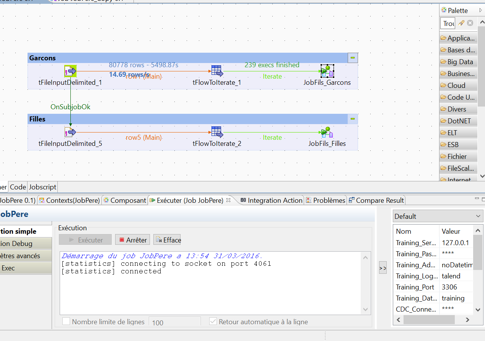485x341 pixels.
Task: Disable Retour automatique à la ligne
Action: (x=213, y=321)
